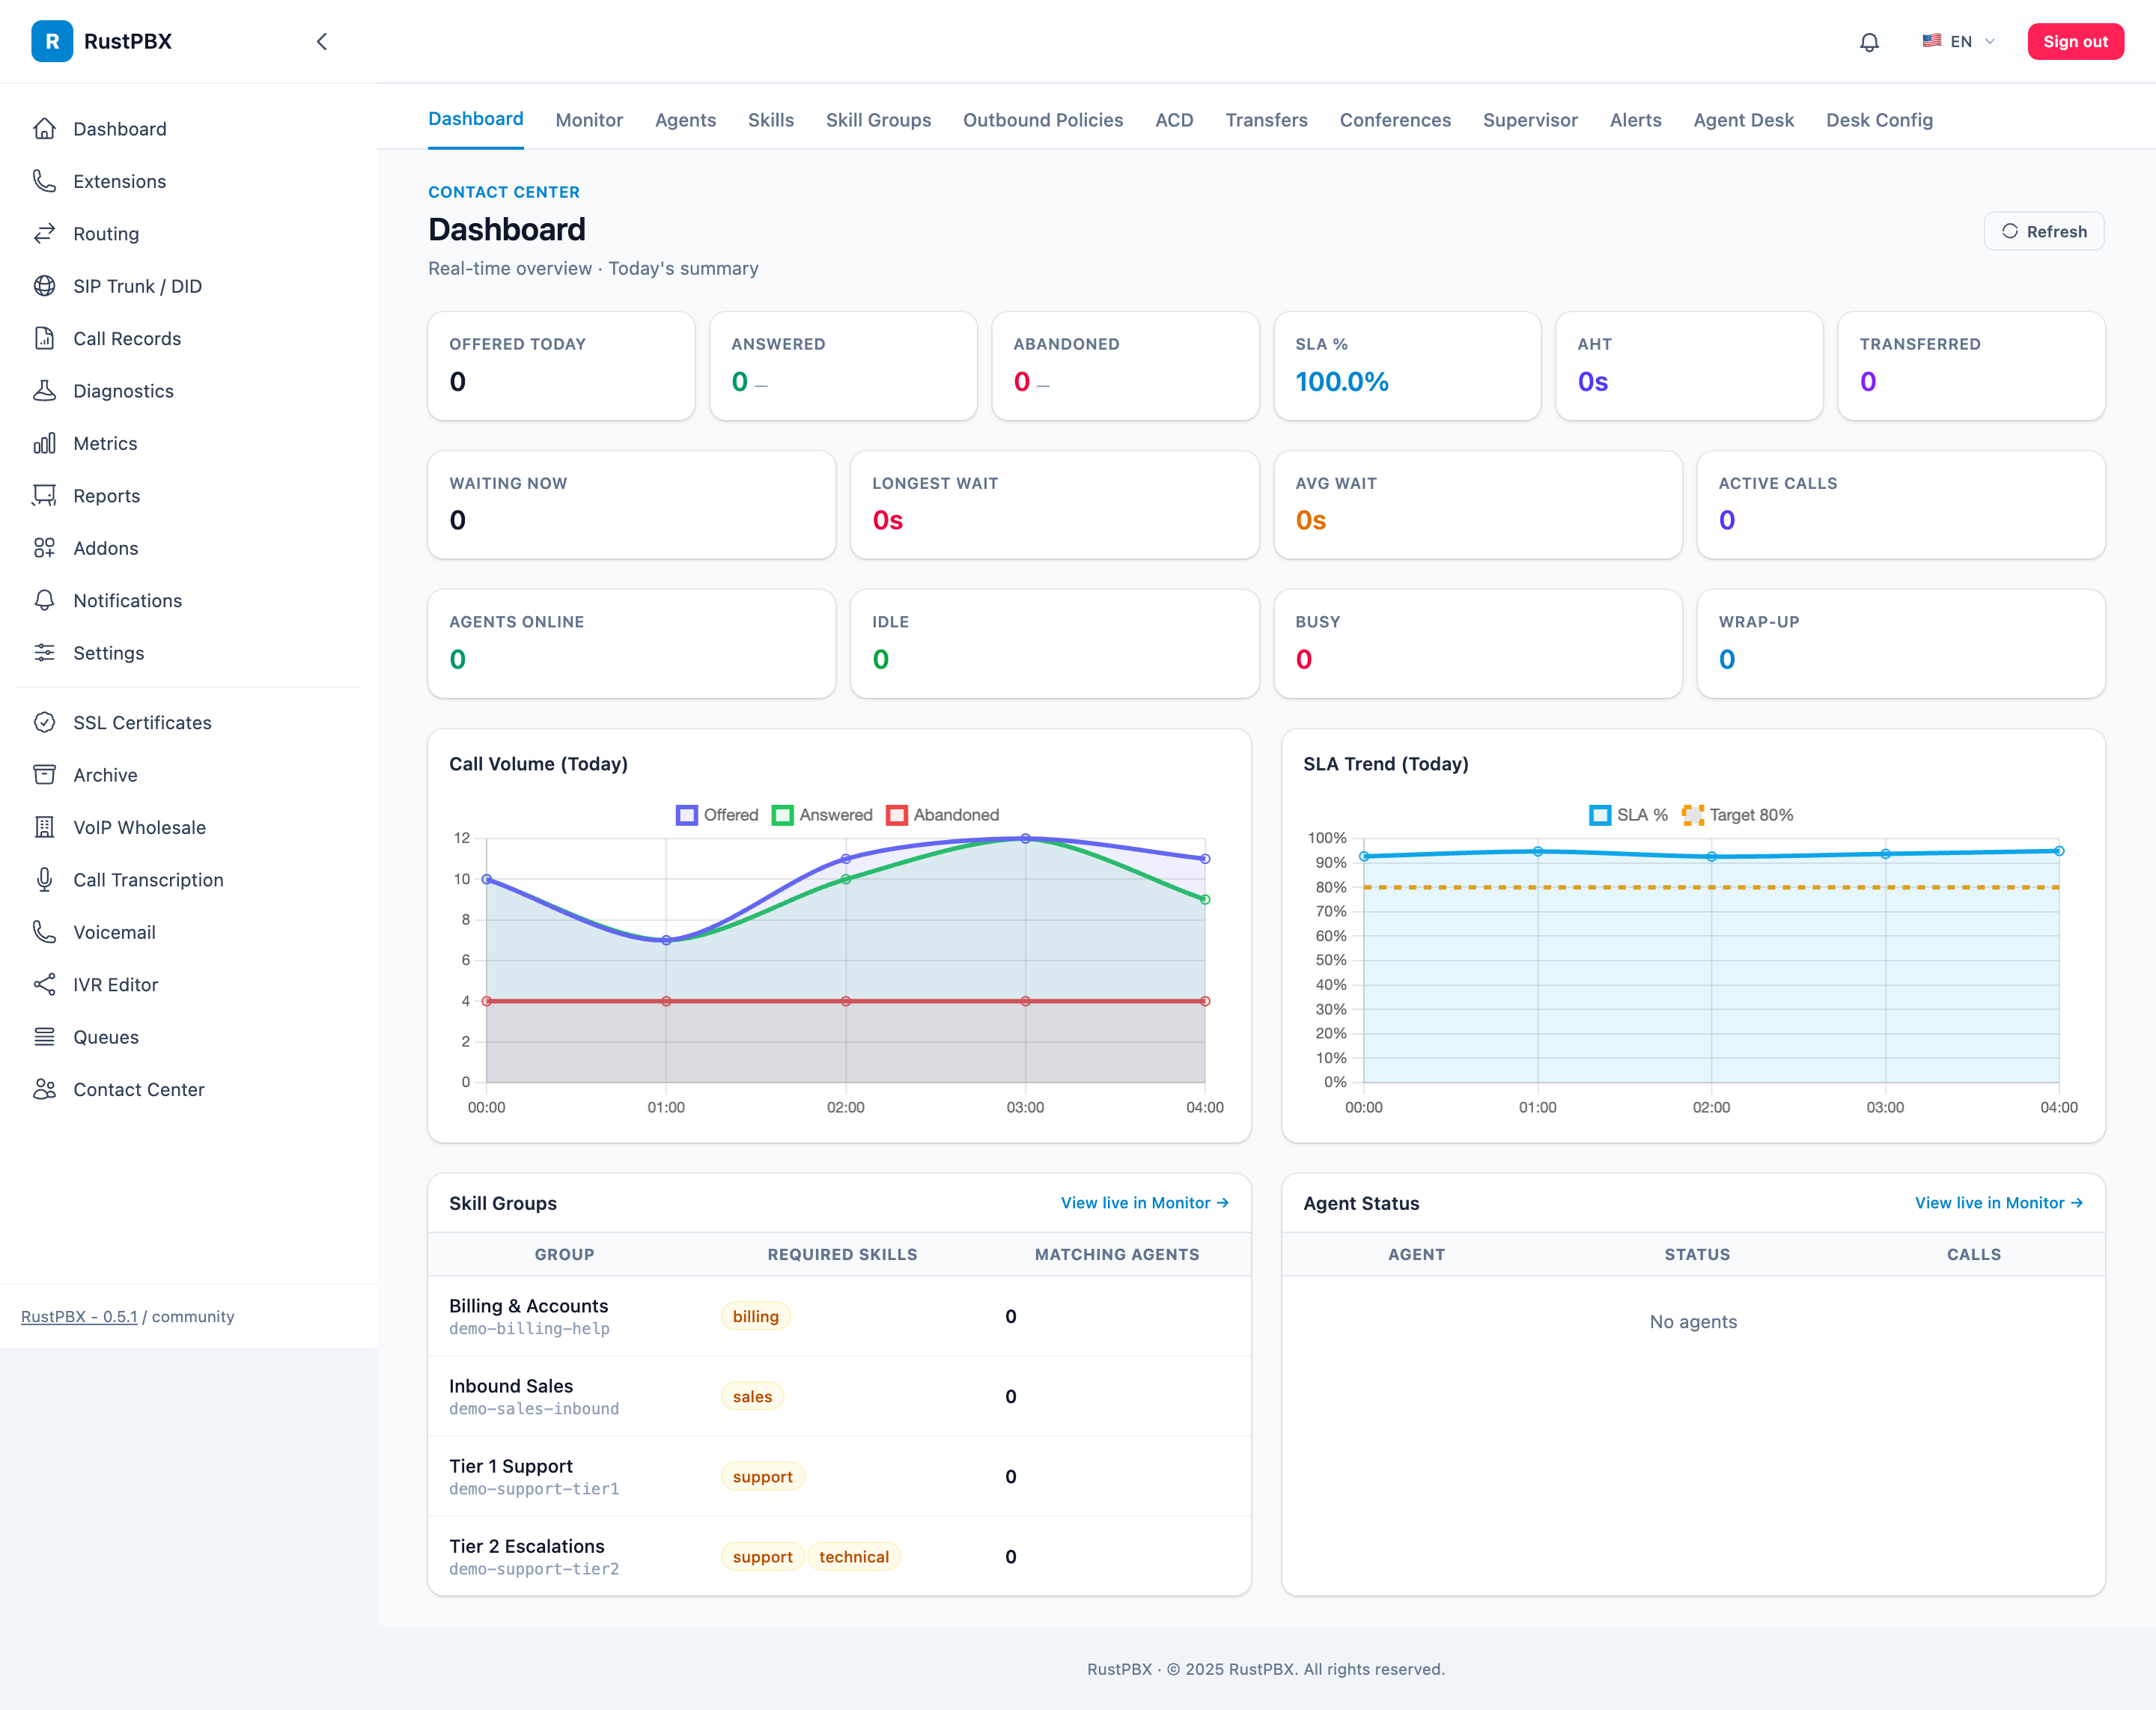Open notifications bell in top bar
The image size is (2156, 1710).
pos(1869,42)
